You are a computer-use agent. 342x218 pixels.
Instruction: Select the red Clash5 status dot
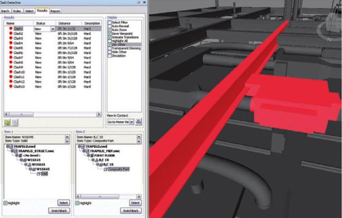point(11,48)
